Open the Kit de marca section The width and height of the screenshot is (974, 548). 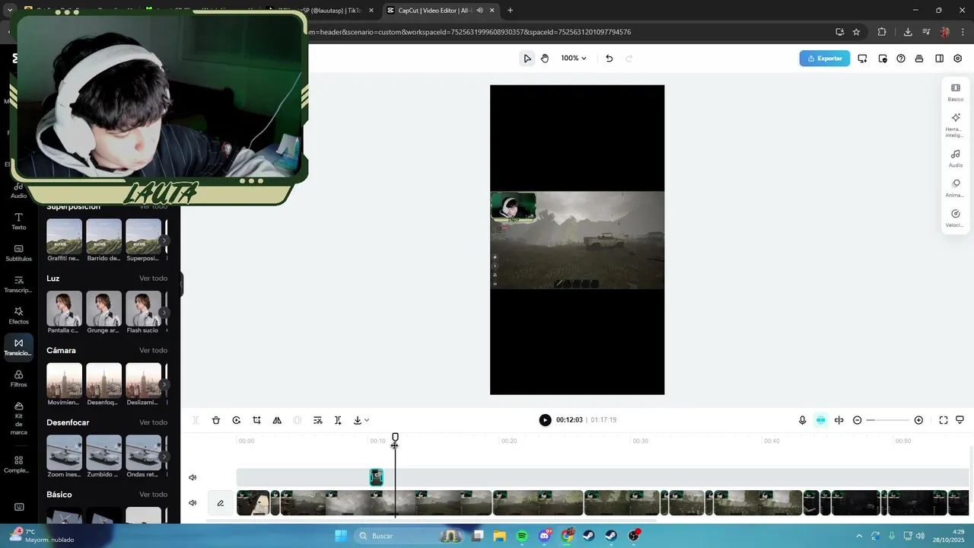click(x=18, y=419)
